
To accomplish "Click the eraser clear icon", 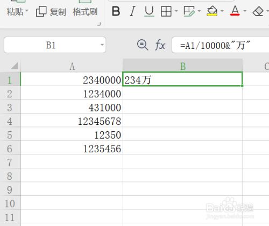I will [258, 11].
